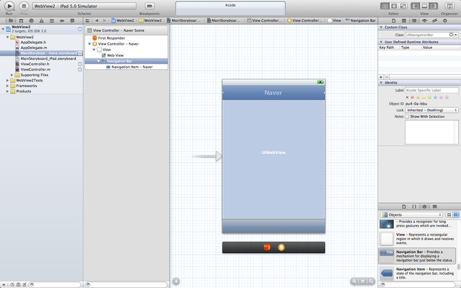This screenshot has height=288, width=461.
Task: Toggle the Debug area view button
Action: tap(424, 6)
